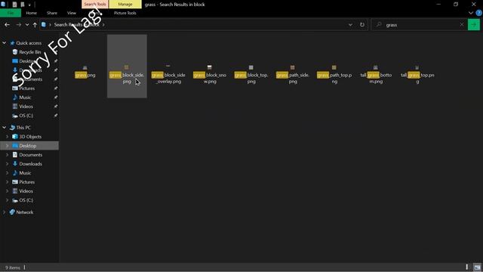
Task: Expand the Network node
Action: tap(4, 212)
